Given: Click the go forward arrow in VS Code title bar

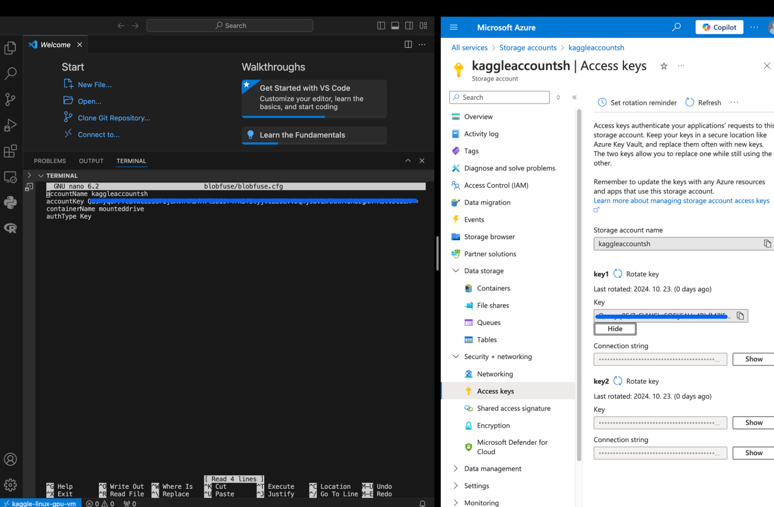Looking at the screenshot, I should (135, 26).
